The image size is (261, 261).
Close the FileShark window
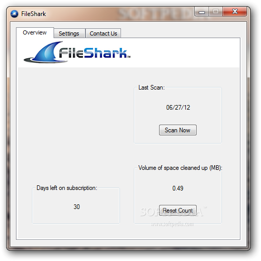pyautogui.click(x=235, y=12)
